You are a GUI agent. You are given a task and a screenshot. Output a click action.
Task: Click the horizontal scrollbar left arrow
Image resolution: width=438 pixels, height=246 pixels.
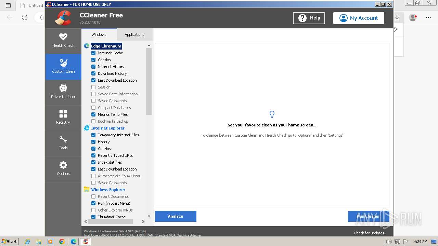tap(86, 221)
